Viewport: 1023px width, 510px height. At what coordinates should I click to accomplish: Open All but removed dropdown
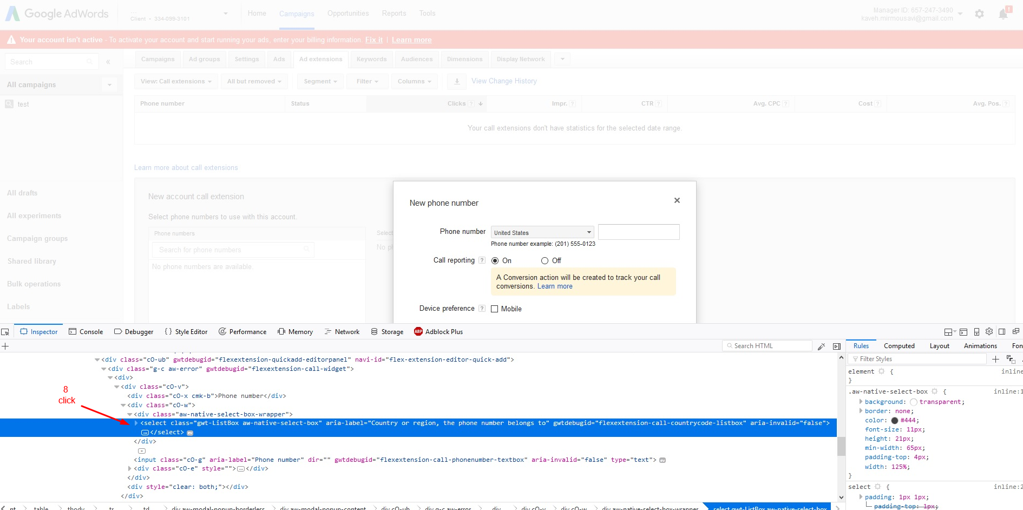(254, 81)
